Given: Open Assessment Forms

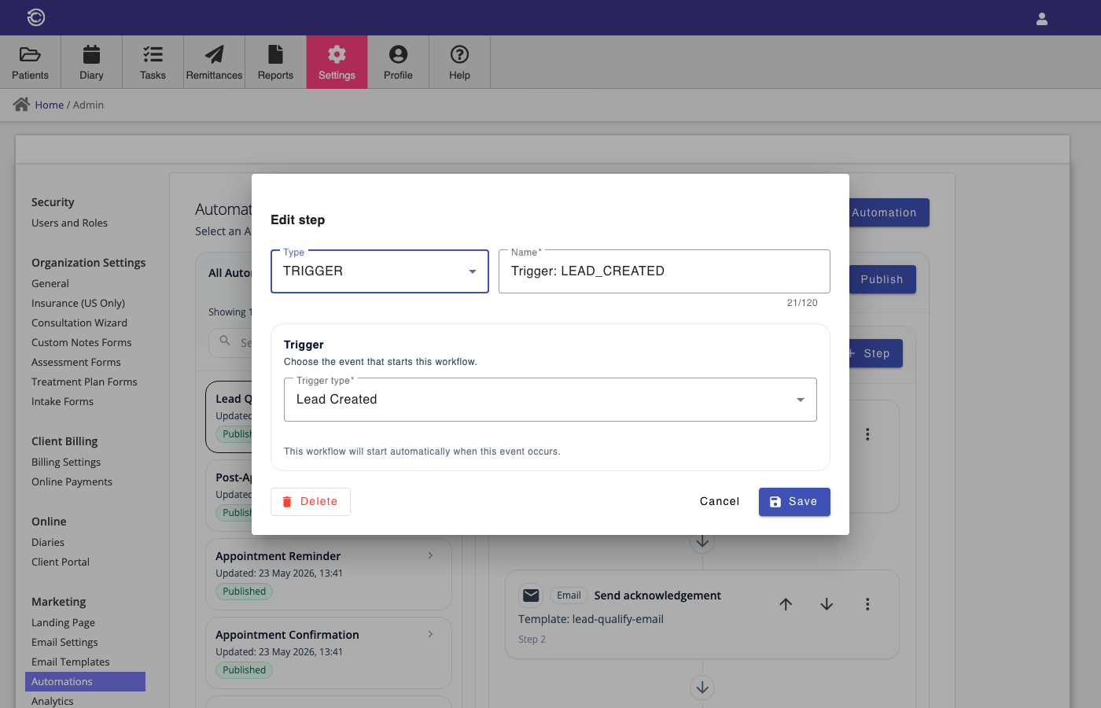Looking at the screenshot, I should pyautogui.click(x=76, y=362).
